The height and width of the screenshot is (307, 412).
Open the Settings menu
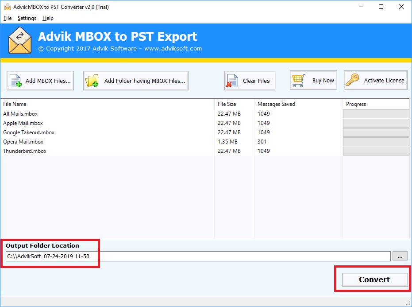(27, 18)
